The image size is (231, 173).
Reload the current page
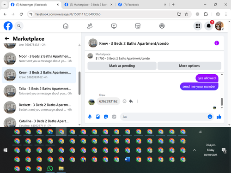click(21, 14)
